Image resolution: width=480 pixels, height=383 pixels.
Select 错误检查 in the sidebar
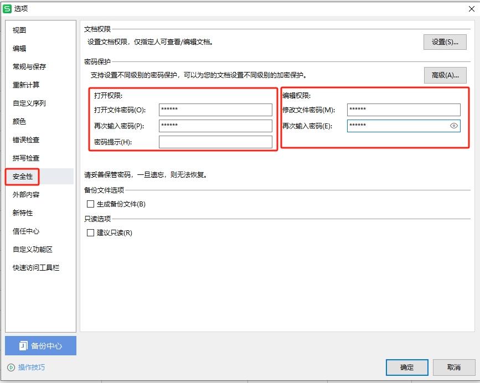pos(25,140)
